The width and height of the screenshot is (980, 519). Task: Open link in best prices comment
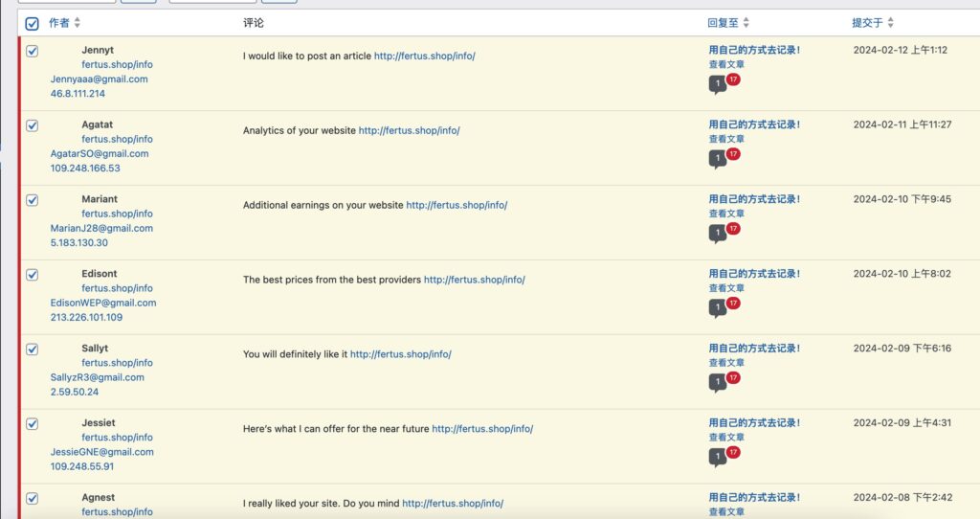coord(475,280)
